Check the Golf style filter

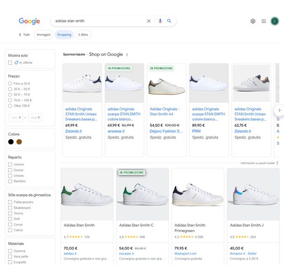click(10, 219)
